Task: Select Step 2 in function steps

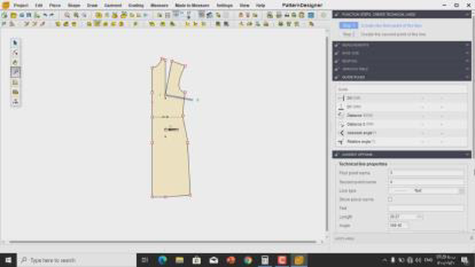Action: [x=349, y=34]
